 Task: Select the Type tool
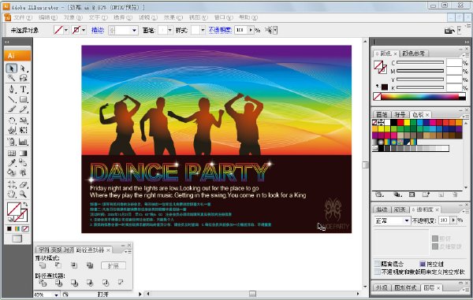[23, 89]
